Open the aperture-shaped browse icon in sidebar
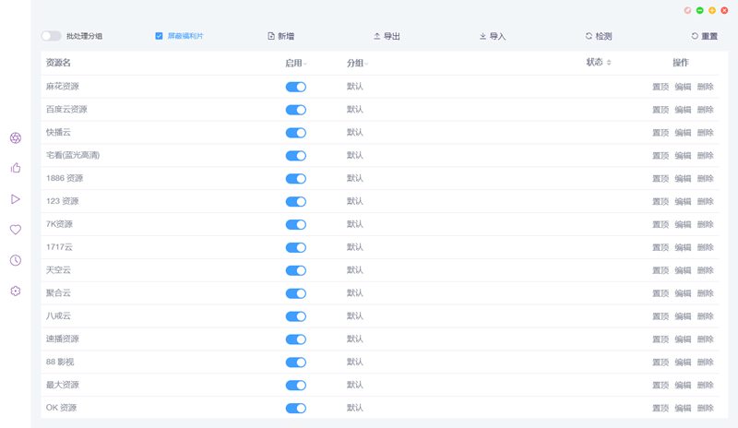Screen dimensions: 738x428 (16, 137)
